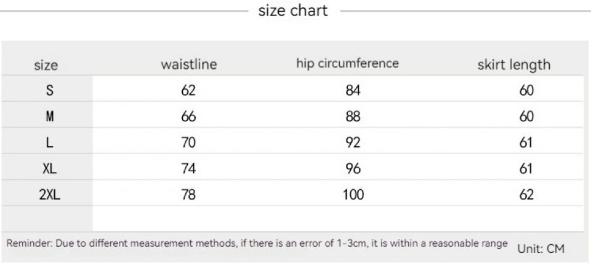Select waistline value 70
Viewport: 591px width, 264px height.
(x=188, y=142)
